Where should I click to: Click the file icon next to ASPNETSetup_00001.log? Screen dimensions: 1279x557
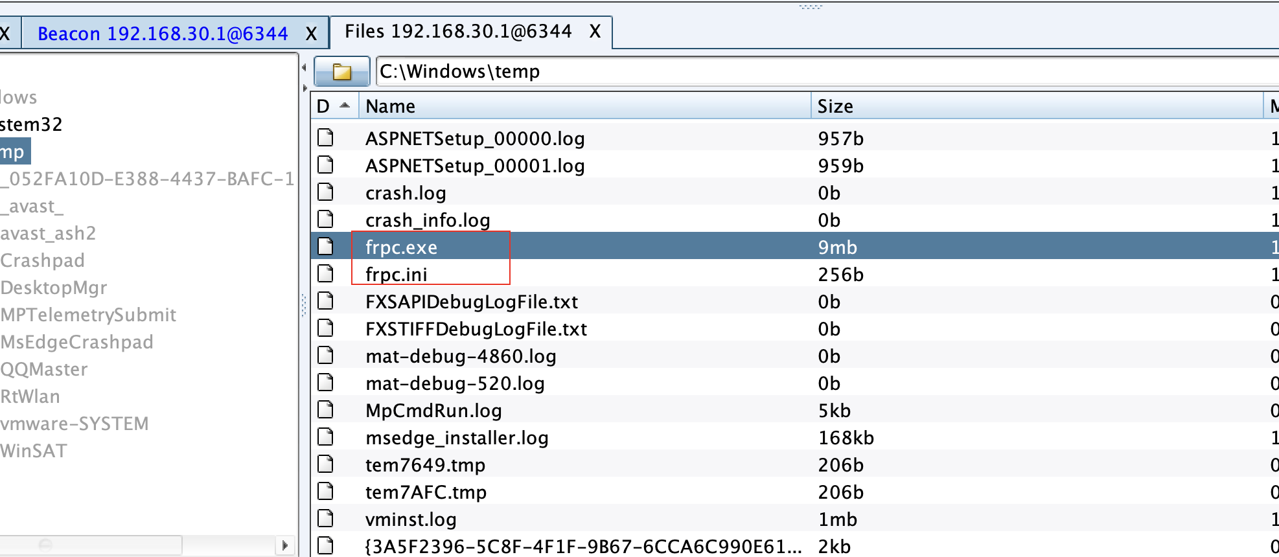[x=325, y=165]
